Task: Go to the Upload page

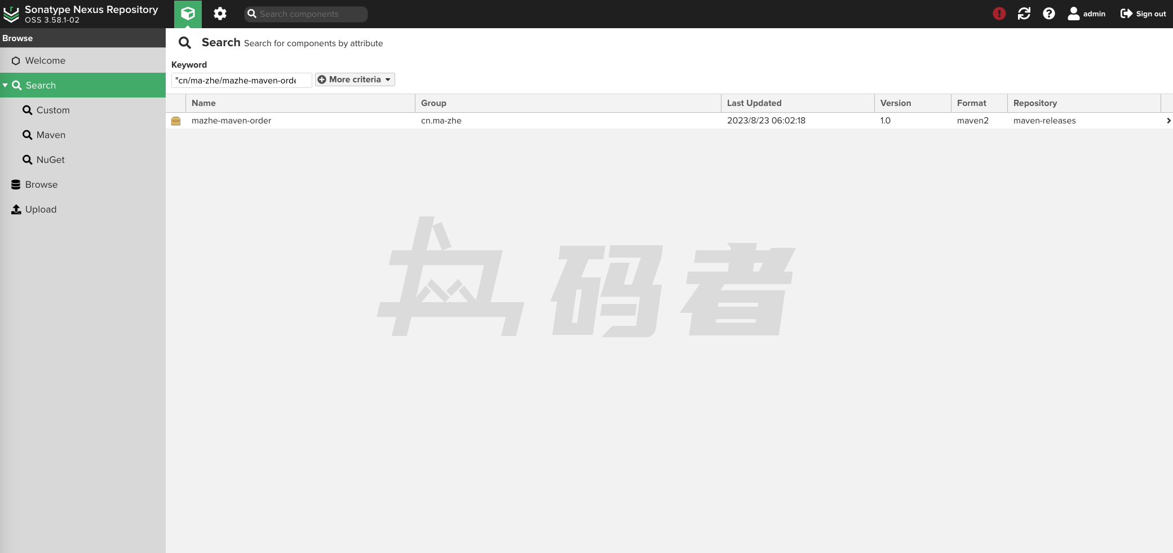Action: pyautogui.click(x=41, y=209)
